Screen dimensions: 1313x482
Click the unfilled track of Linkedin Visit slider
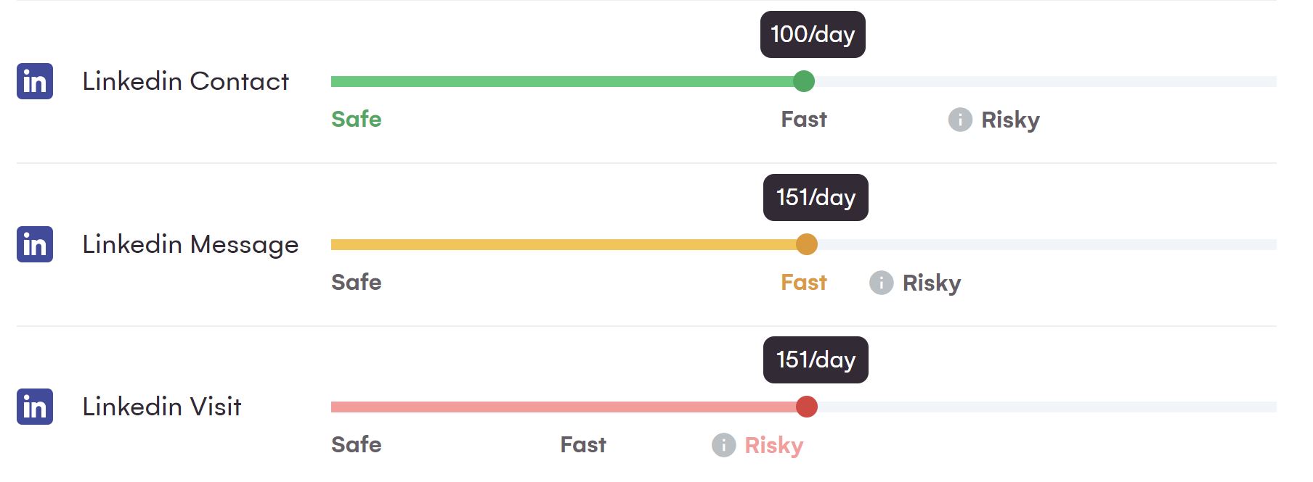(1046, 407)
